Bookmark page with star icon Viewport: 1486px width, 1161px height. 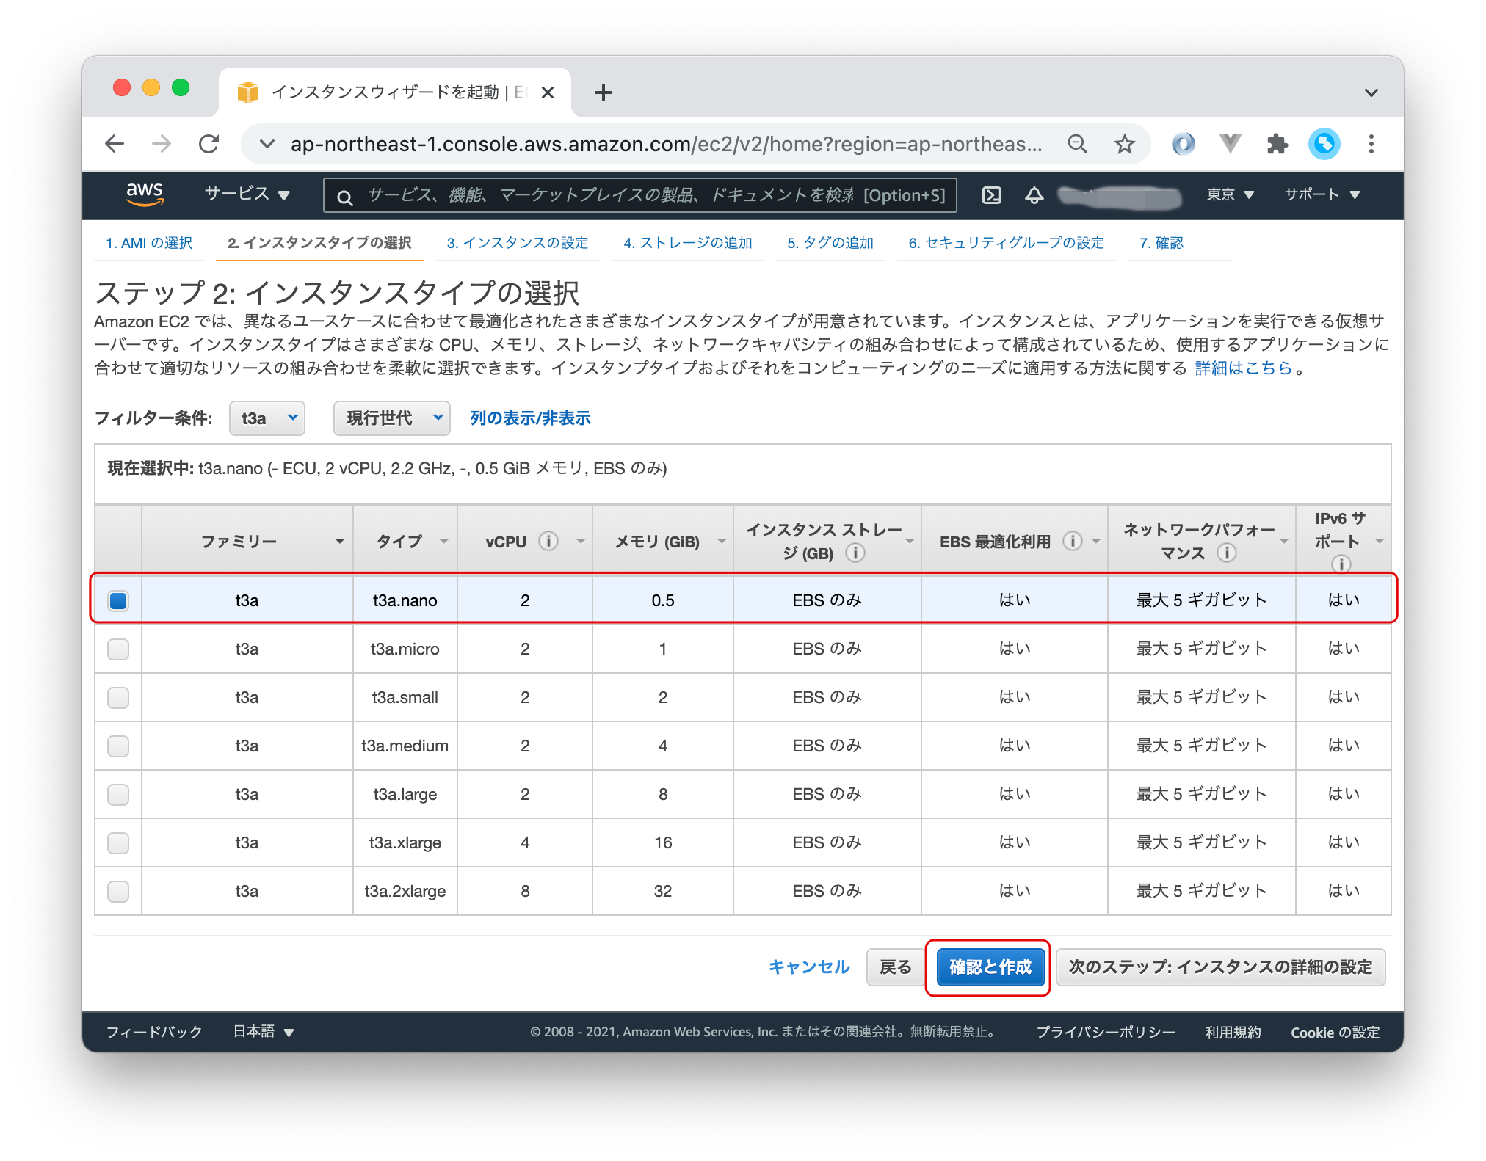click(1124, 144)
